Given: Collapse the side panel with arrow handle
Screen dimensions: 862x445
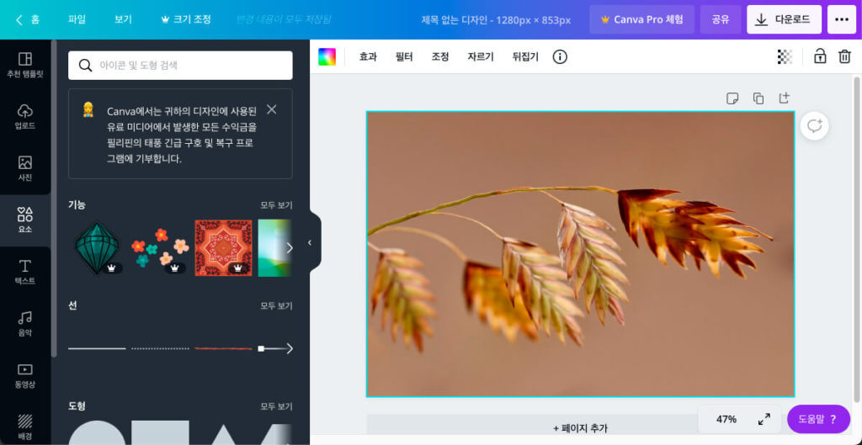Looking at the screenshot, I should tap(310, 242).
